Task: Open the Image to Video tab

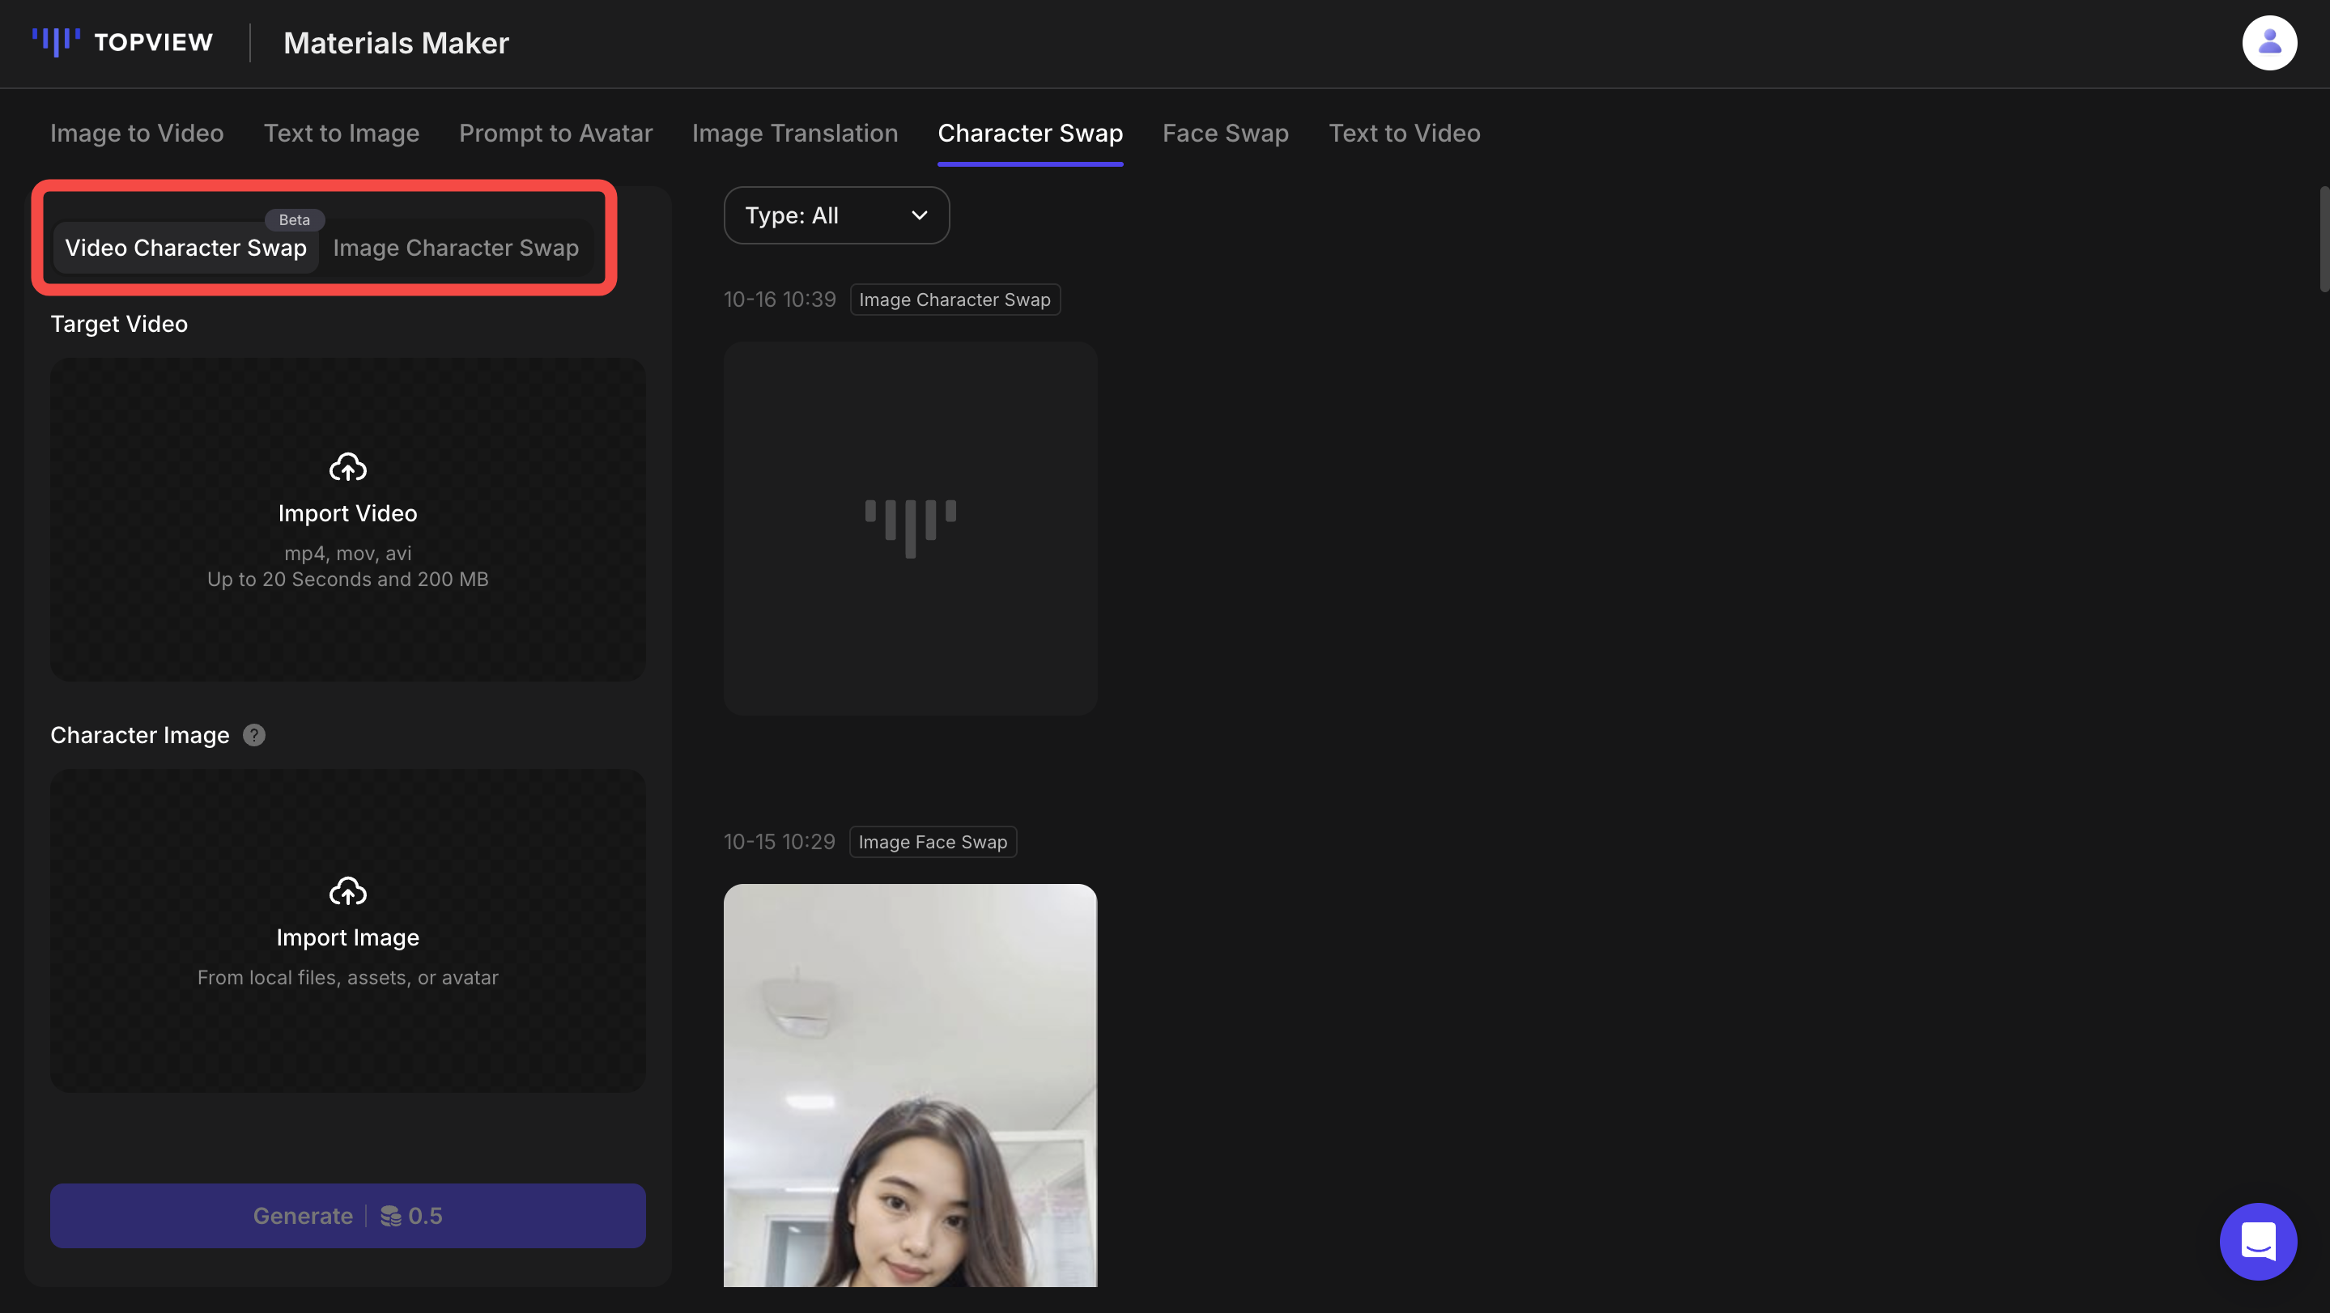Action: click(x=137, y=133)
